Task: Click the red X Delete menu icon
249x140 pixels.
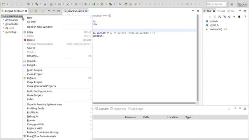Action: (25, 40)
